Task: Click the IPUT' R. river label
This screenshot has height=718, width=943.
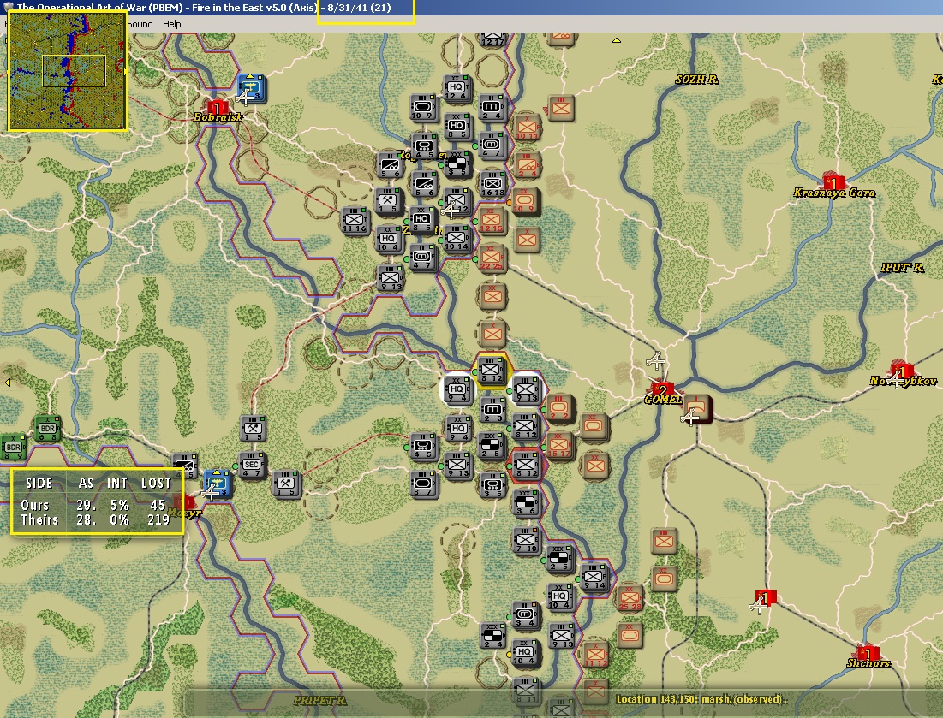Action: [902, 267]
